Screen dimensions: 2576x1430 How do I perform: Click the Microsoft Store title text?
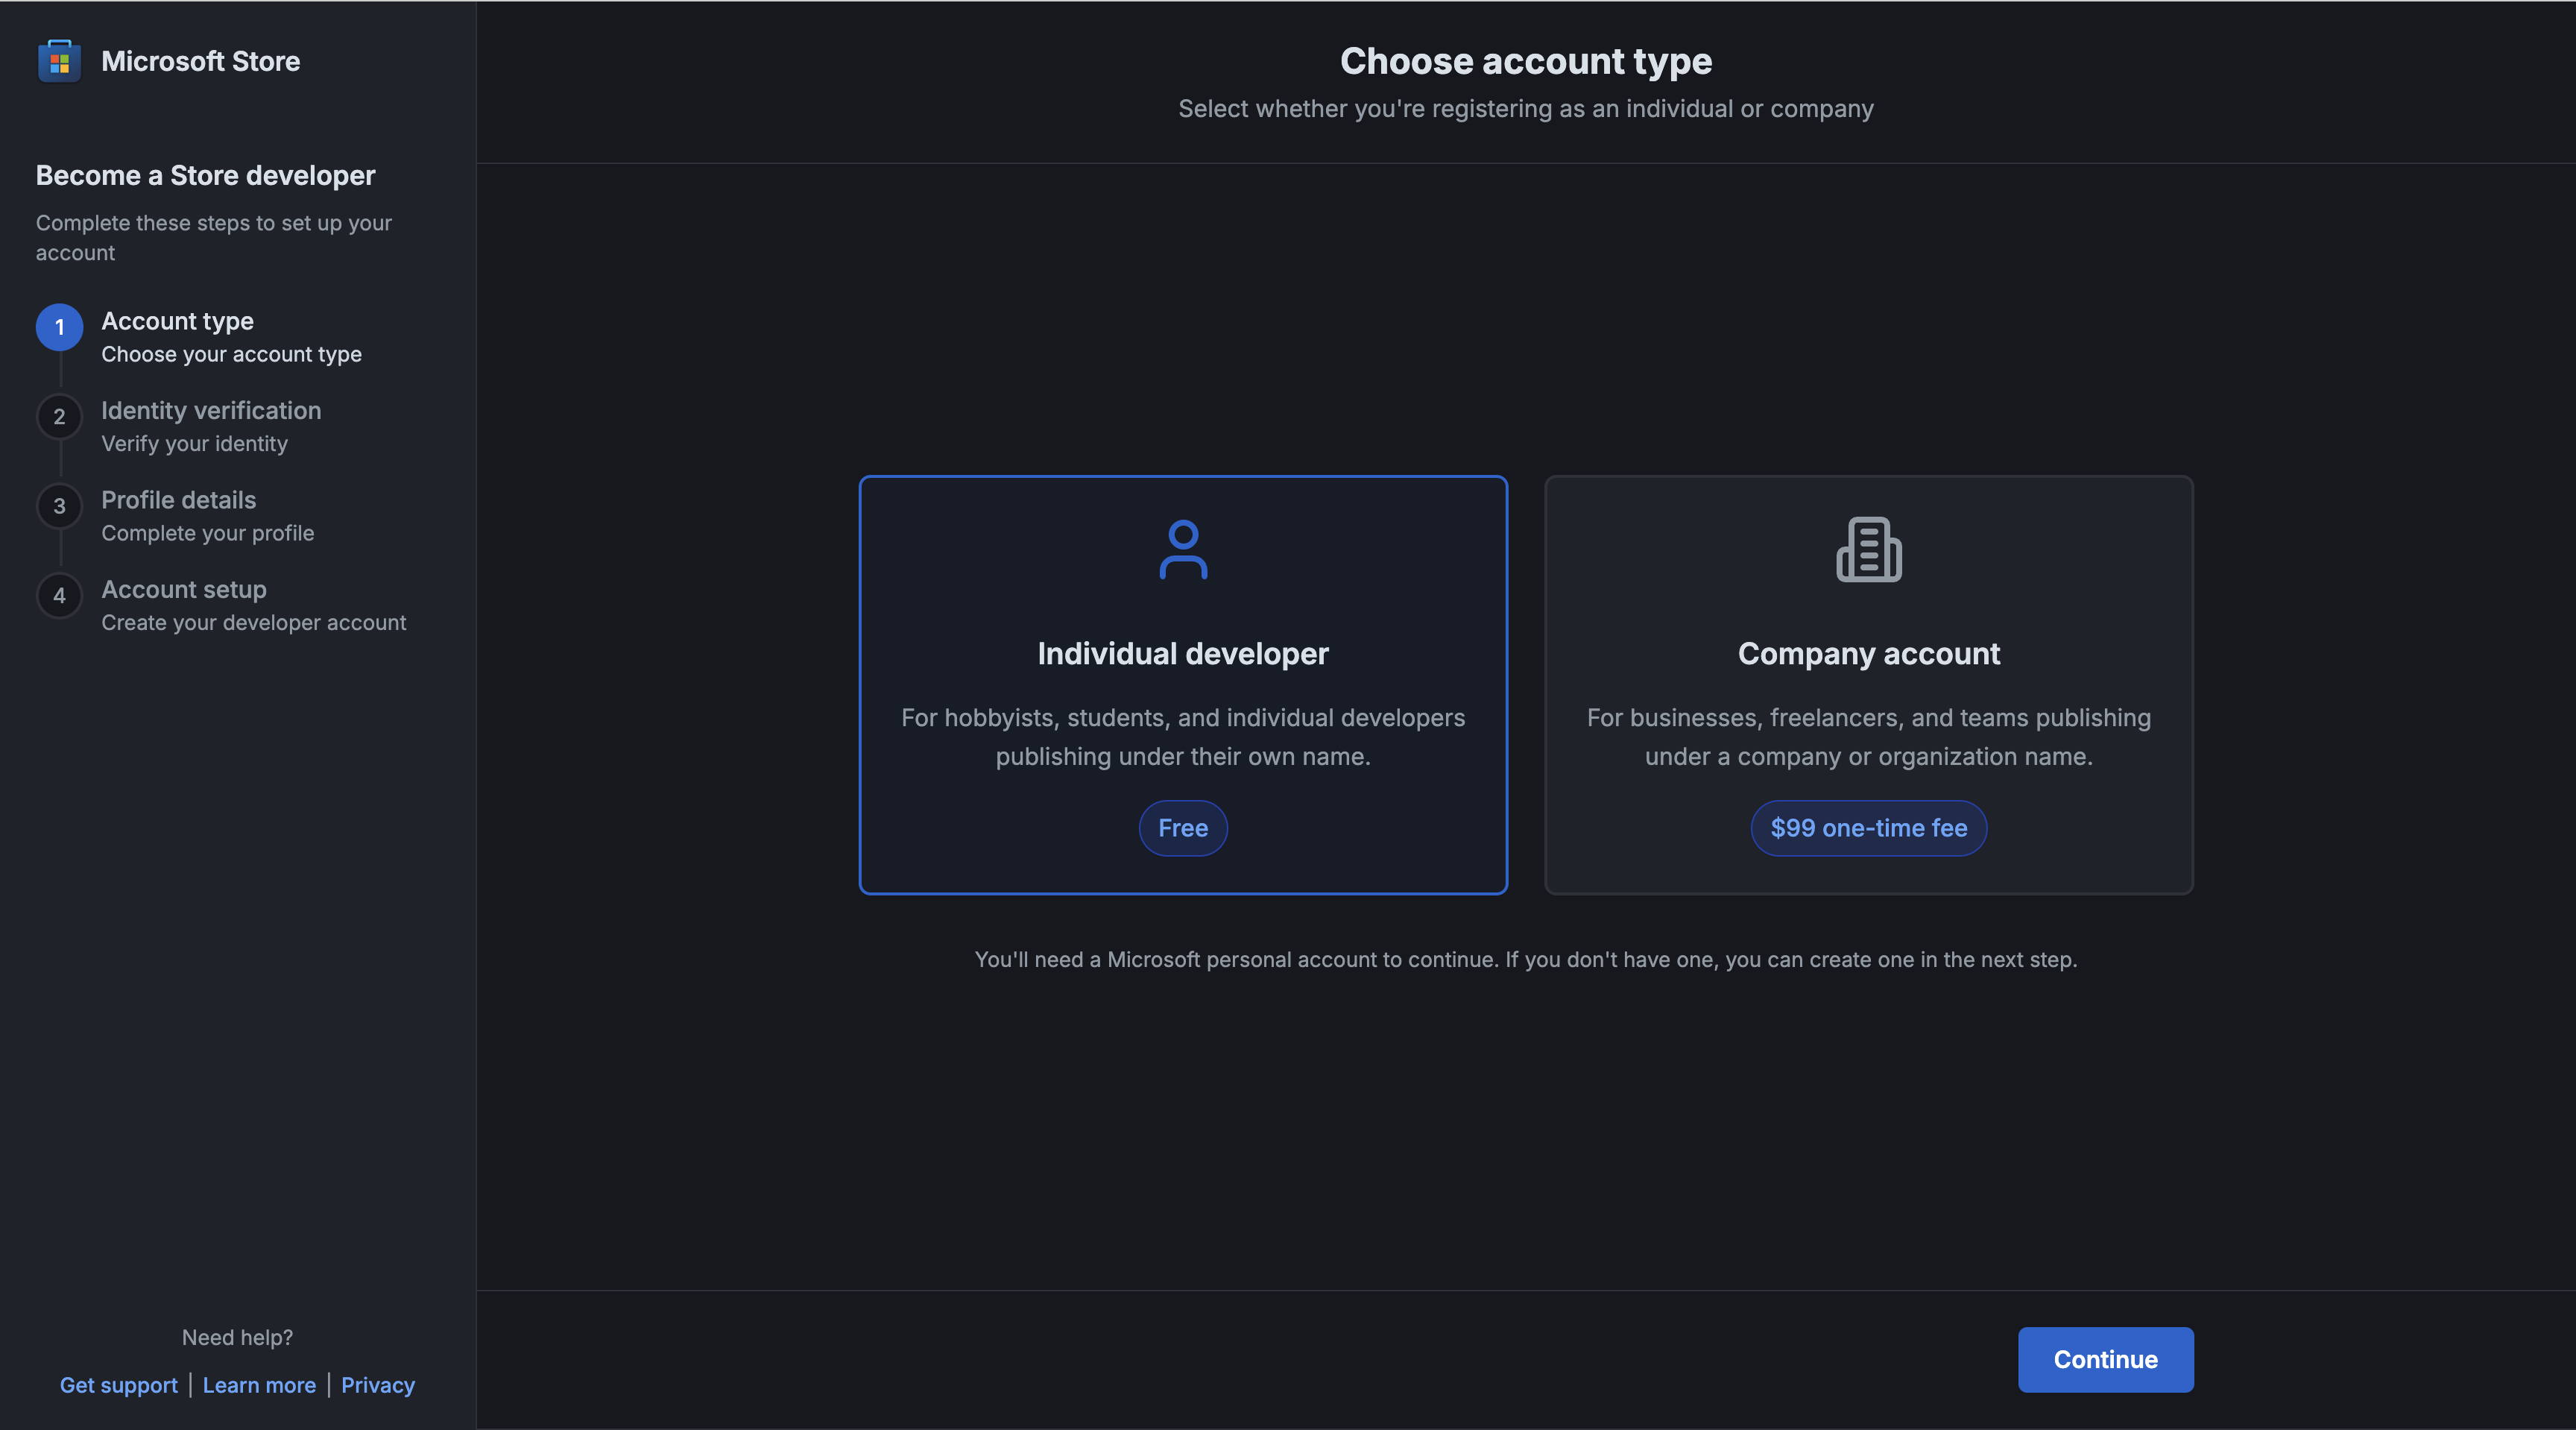201,61
